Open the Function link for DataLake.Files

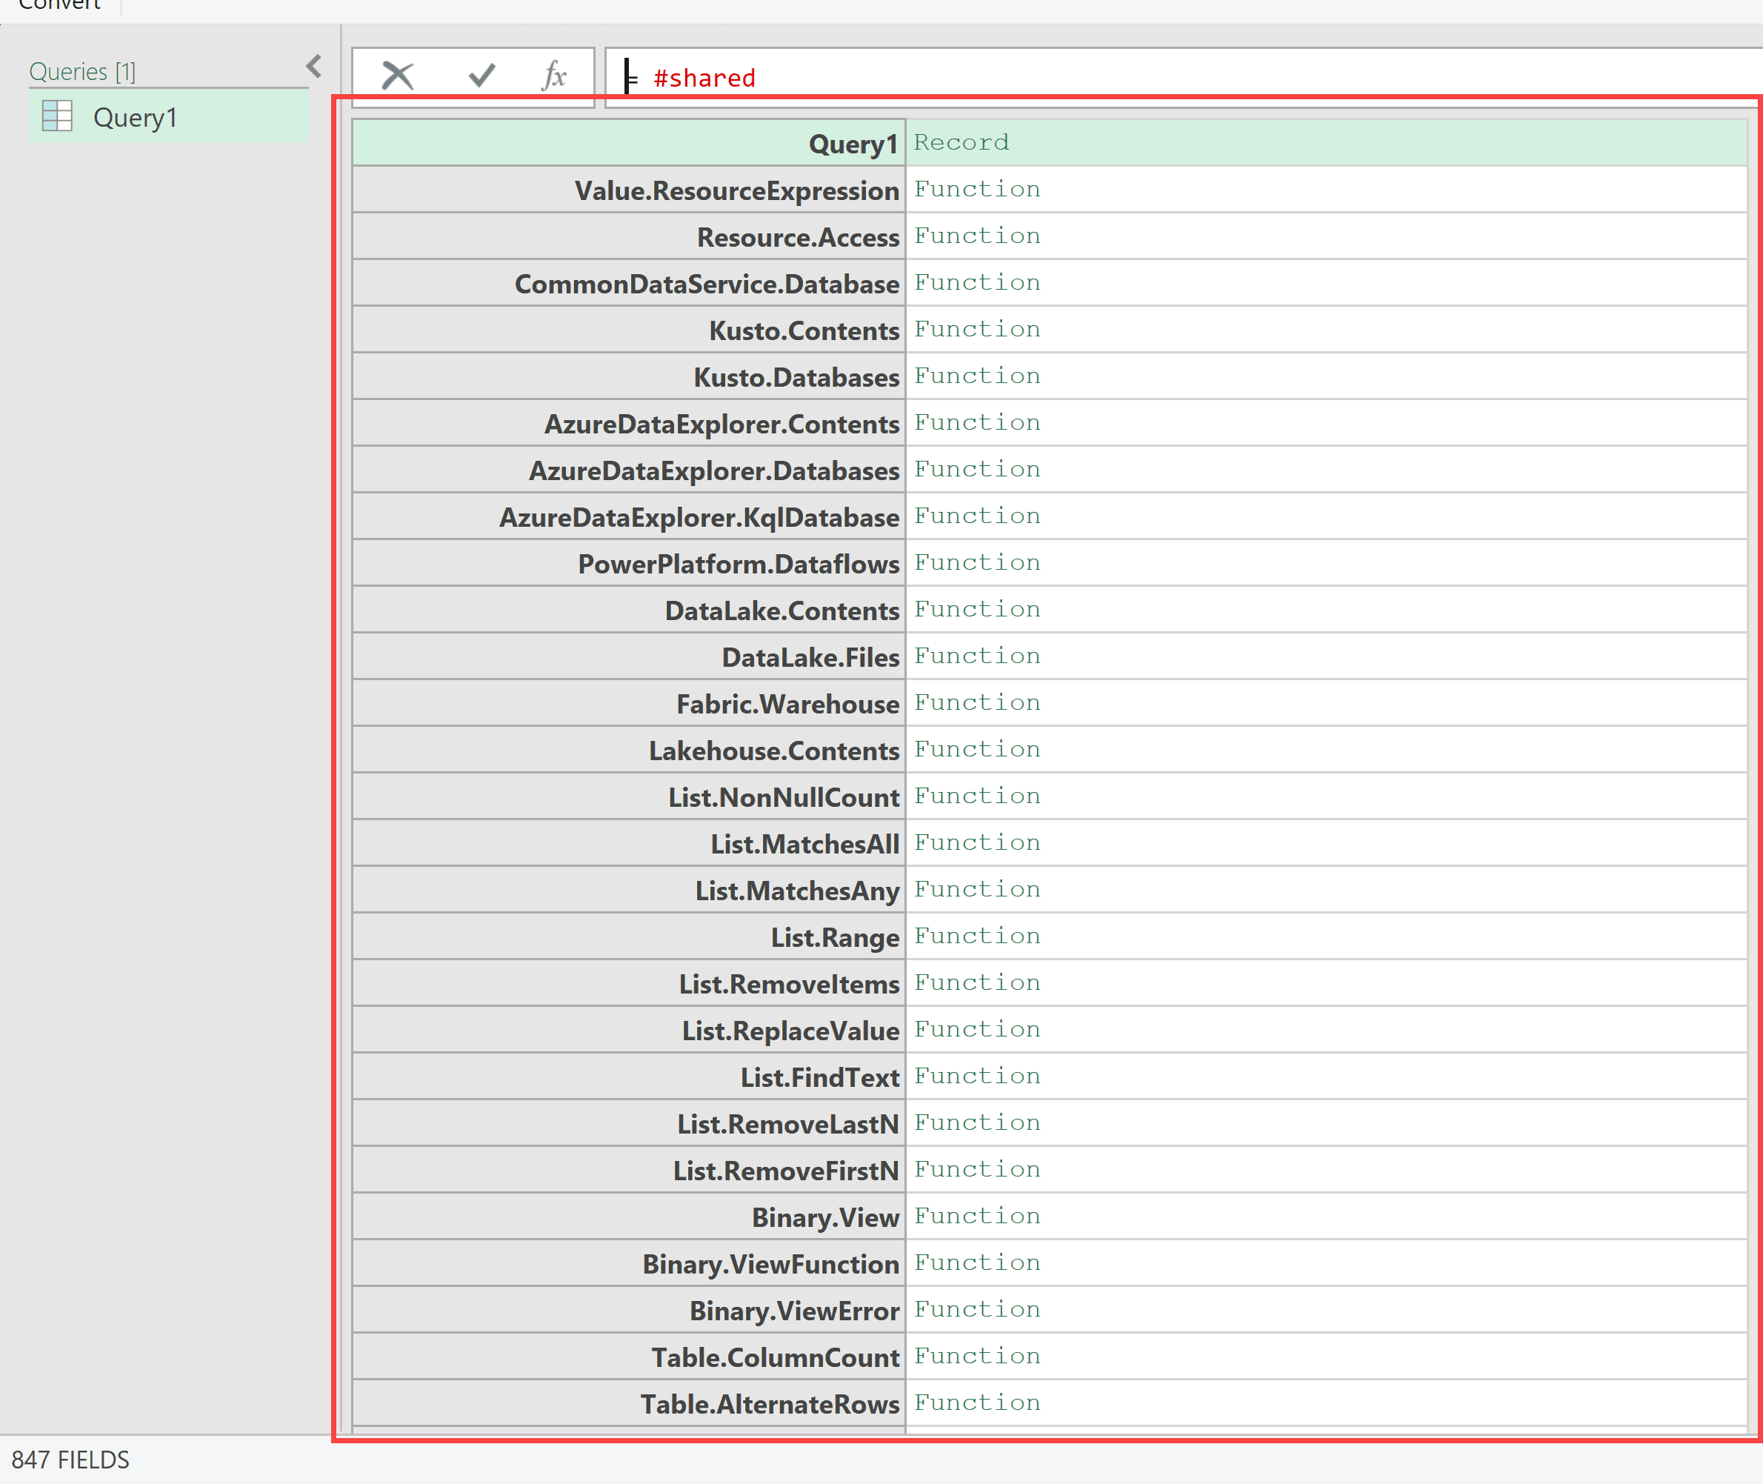tap(977, 656)
